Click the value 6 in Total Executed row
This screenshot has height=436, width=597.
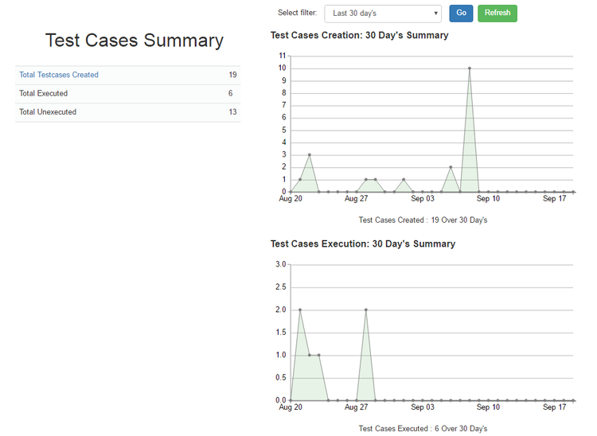point(230,94)
